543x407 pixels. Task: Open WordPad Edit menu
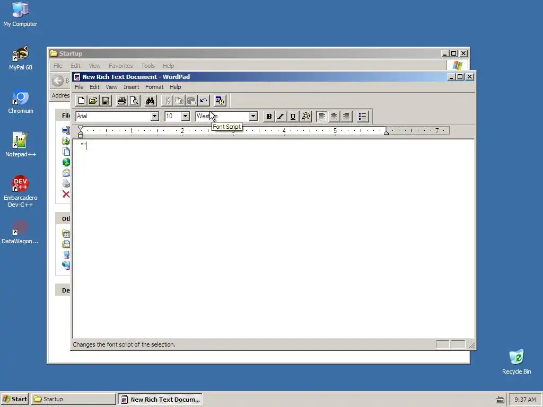pyautogui.click(x=94, y=87)
